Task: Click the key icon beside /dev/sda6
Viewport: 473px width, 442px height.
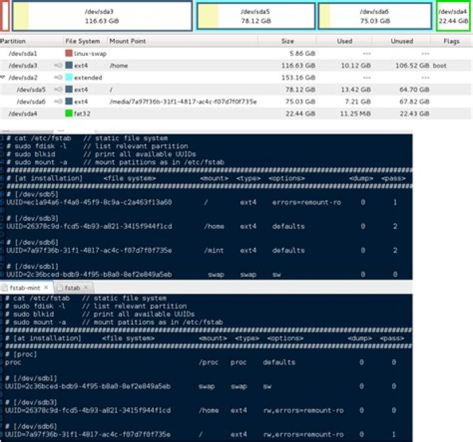Action: tap(58, 102)
